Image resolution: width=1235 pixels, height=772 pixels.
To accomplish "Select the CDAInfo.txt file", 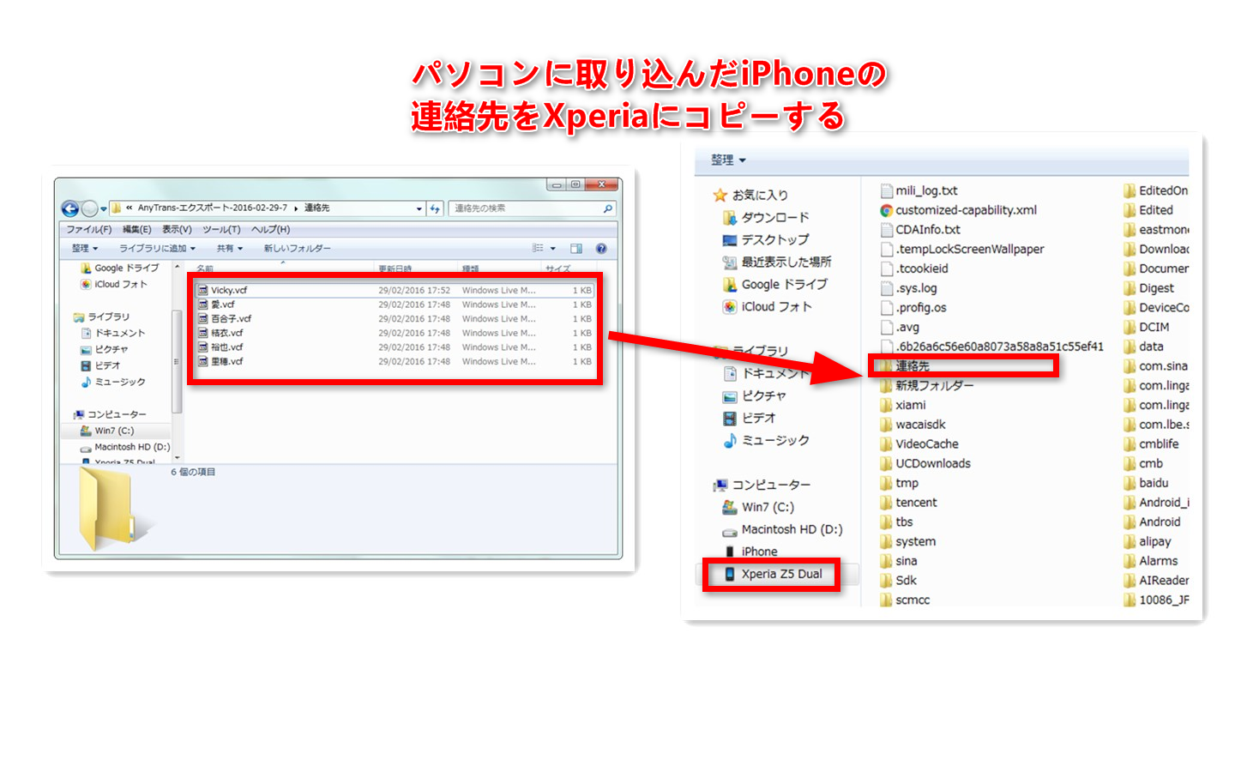I will pyautogui.click(x=920, y=230).
